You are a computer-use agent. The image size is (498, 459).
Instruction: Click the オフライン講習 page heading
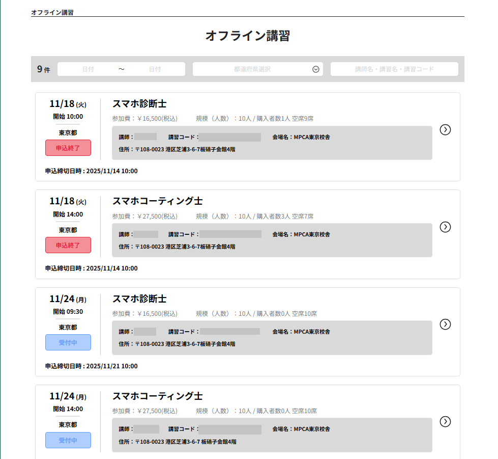(249, 36)
